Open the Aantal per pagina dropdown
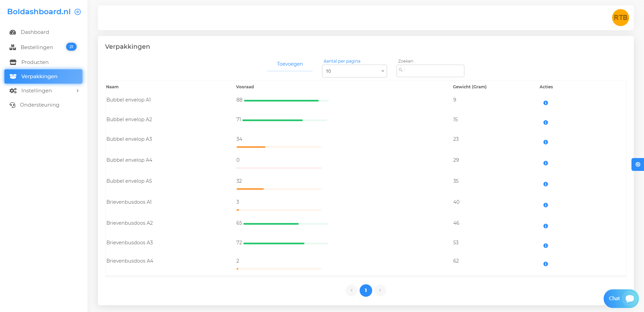Viewport: 644px width, 312px height. coord(354,71)
